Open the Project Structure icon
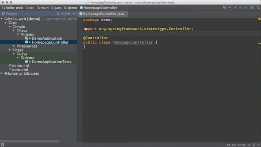261x147 pixels. click(x=252, y=8)
